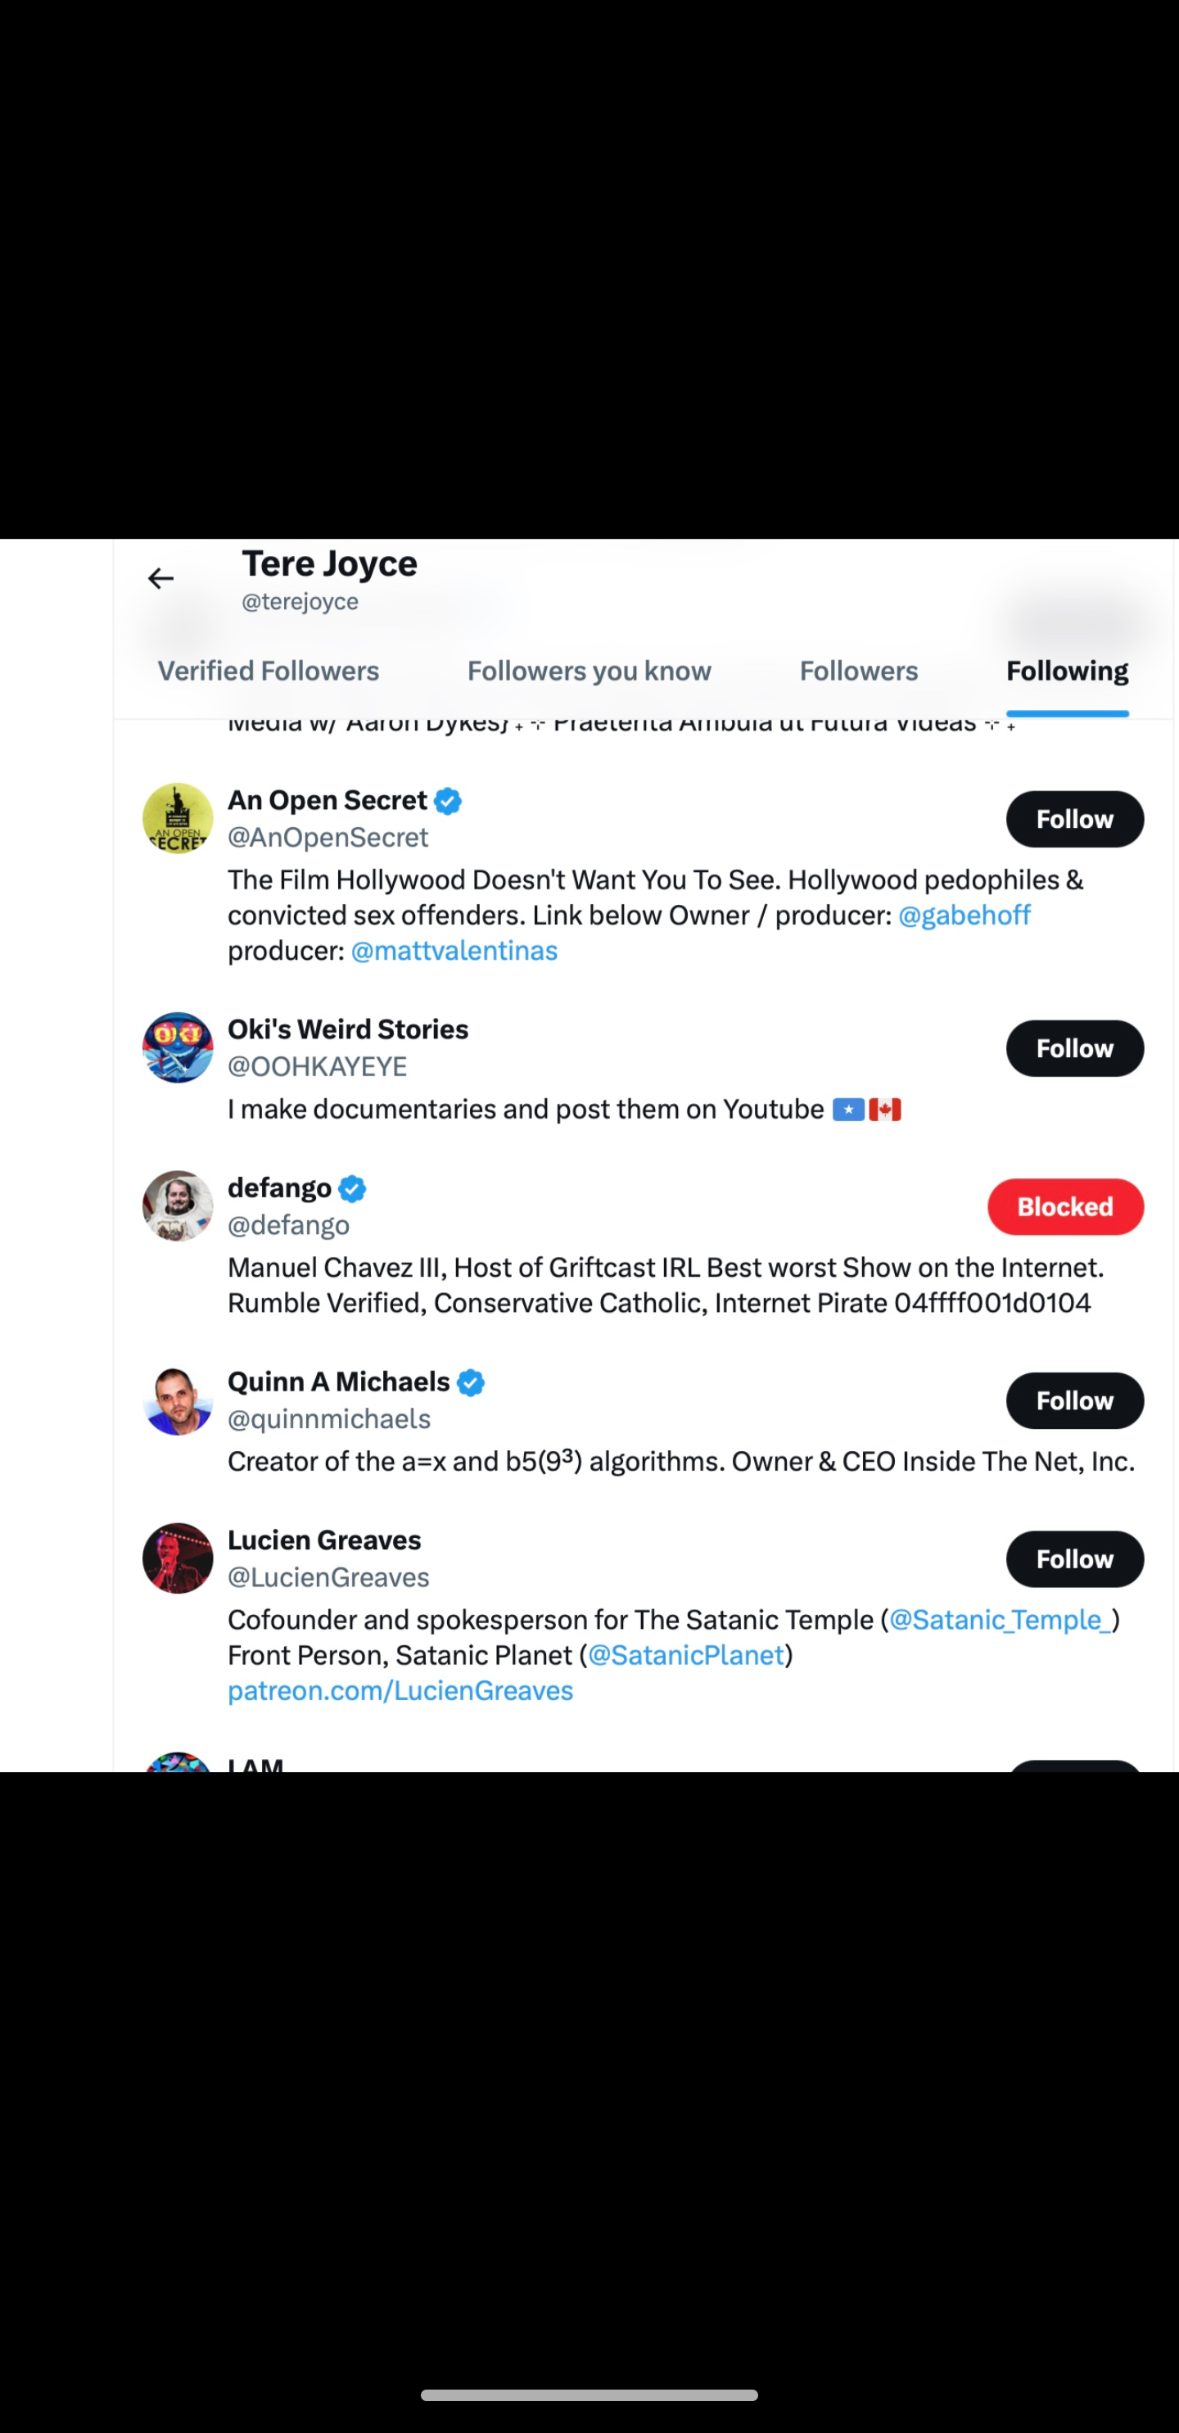The width and height of the screenshot is (1179, 2433).
Task: Follow Quinn A Michaels
Action: click(1073, 1400)
